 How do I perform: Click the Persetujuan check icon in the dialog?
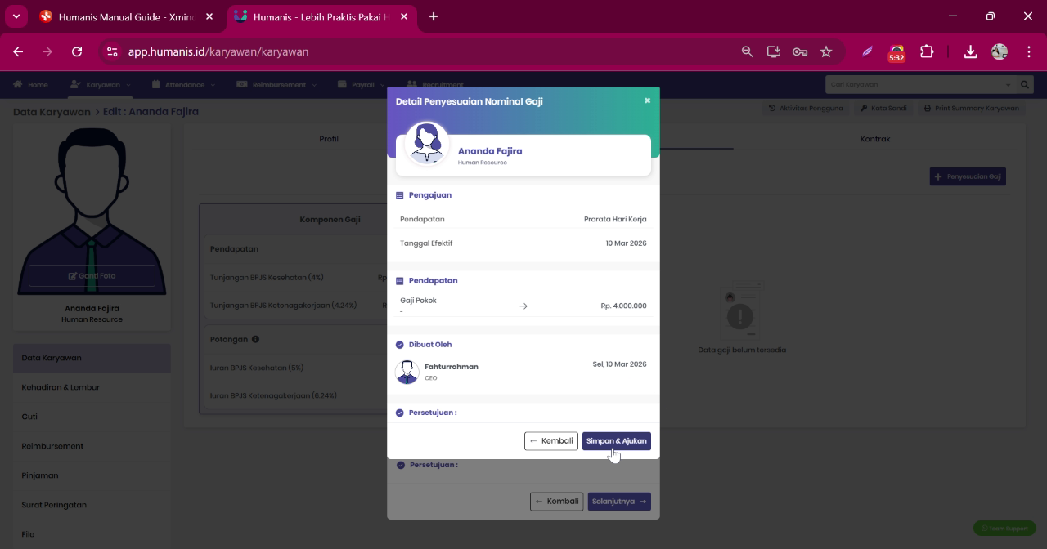pyautogui.click(x=400, y=413)
